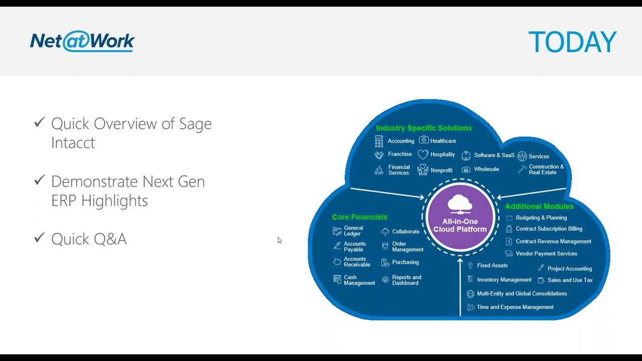
Task: Click the General Ledger icon
Action: pyautogui.click(x=337, y=231)
